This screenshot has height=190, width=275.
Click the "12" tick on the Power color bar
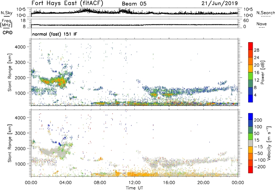tap(256, 80)
